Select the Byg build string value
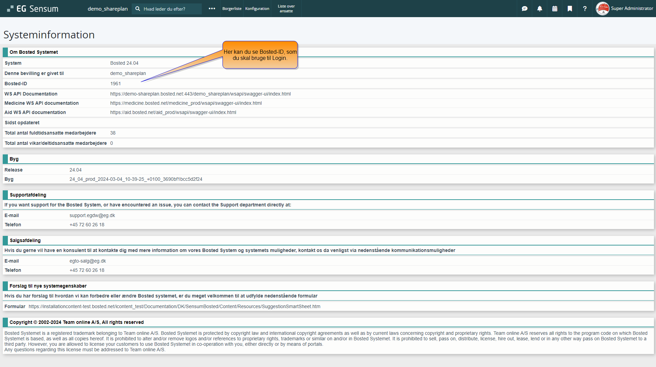The height and width of the screenshot is (367, 656). [x=136, y=179]
